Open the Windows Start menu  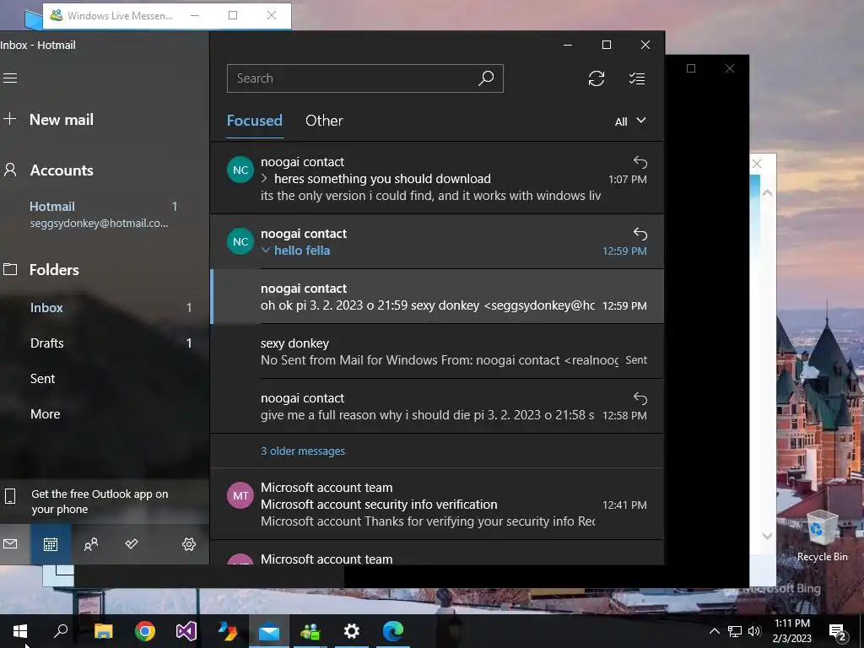(20, 631)
